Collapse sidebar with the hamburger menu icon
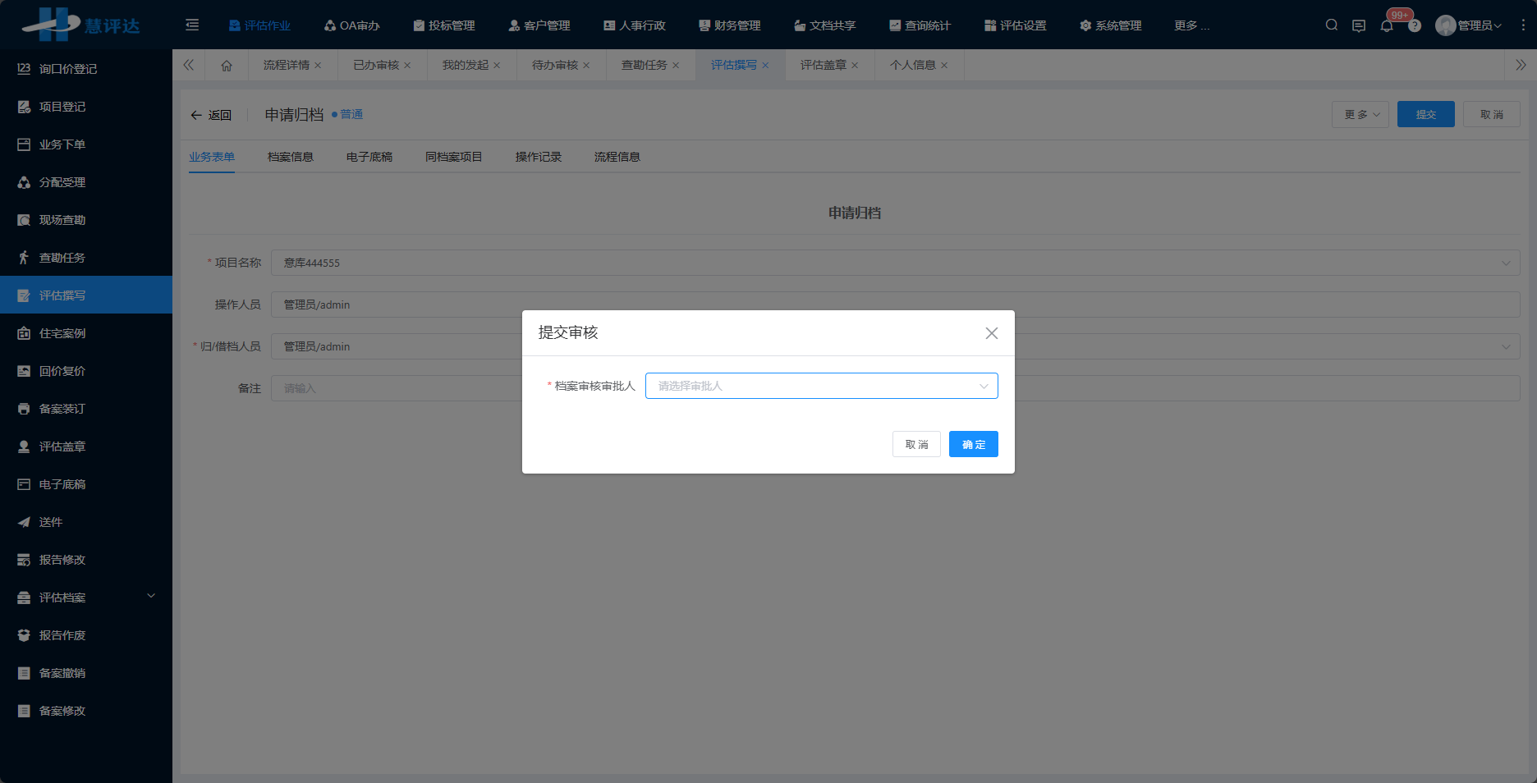1537x783 pixels. click(192, 25)
